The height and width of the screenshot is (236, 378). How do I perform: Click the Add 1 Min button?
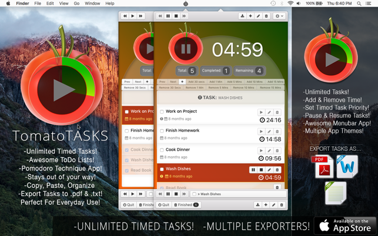[x=216, y=82]
